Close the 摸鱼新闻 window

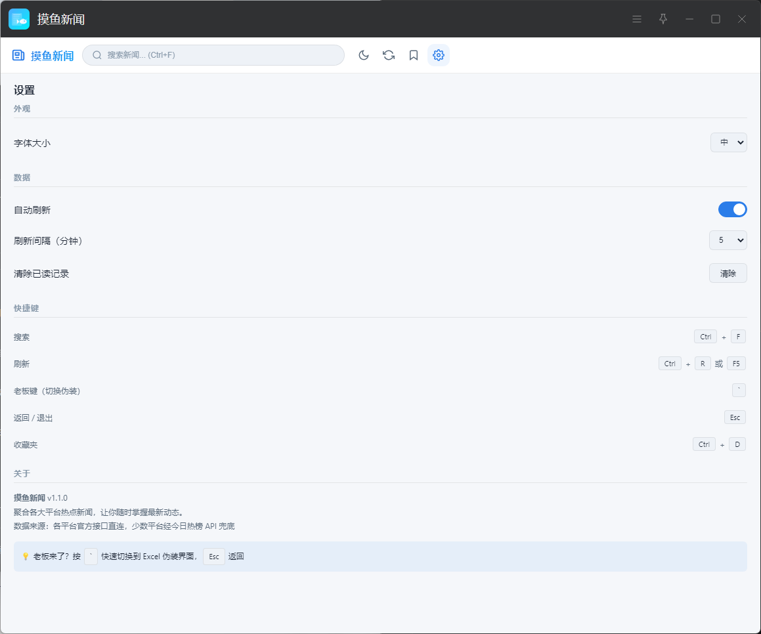click(x=741, y=20)
